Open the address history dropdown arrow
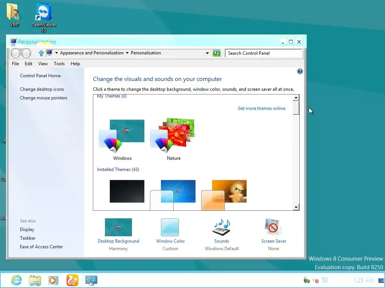Screen dimensions: 385x288 click(207, 53)
